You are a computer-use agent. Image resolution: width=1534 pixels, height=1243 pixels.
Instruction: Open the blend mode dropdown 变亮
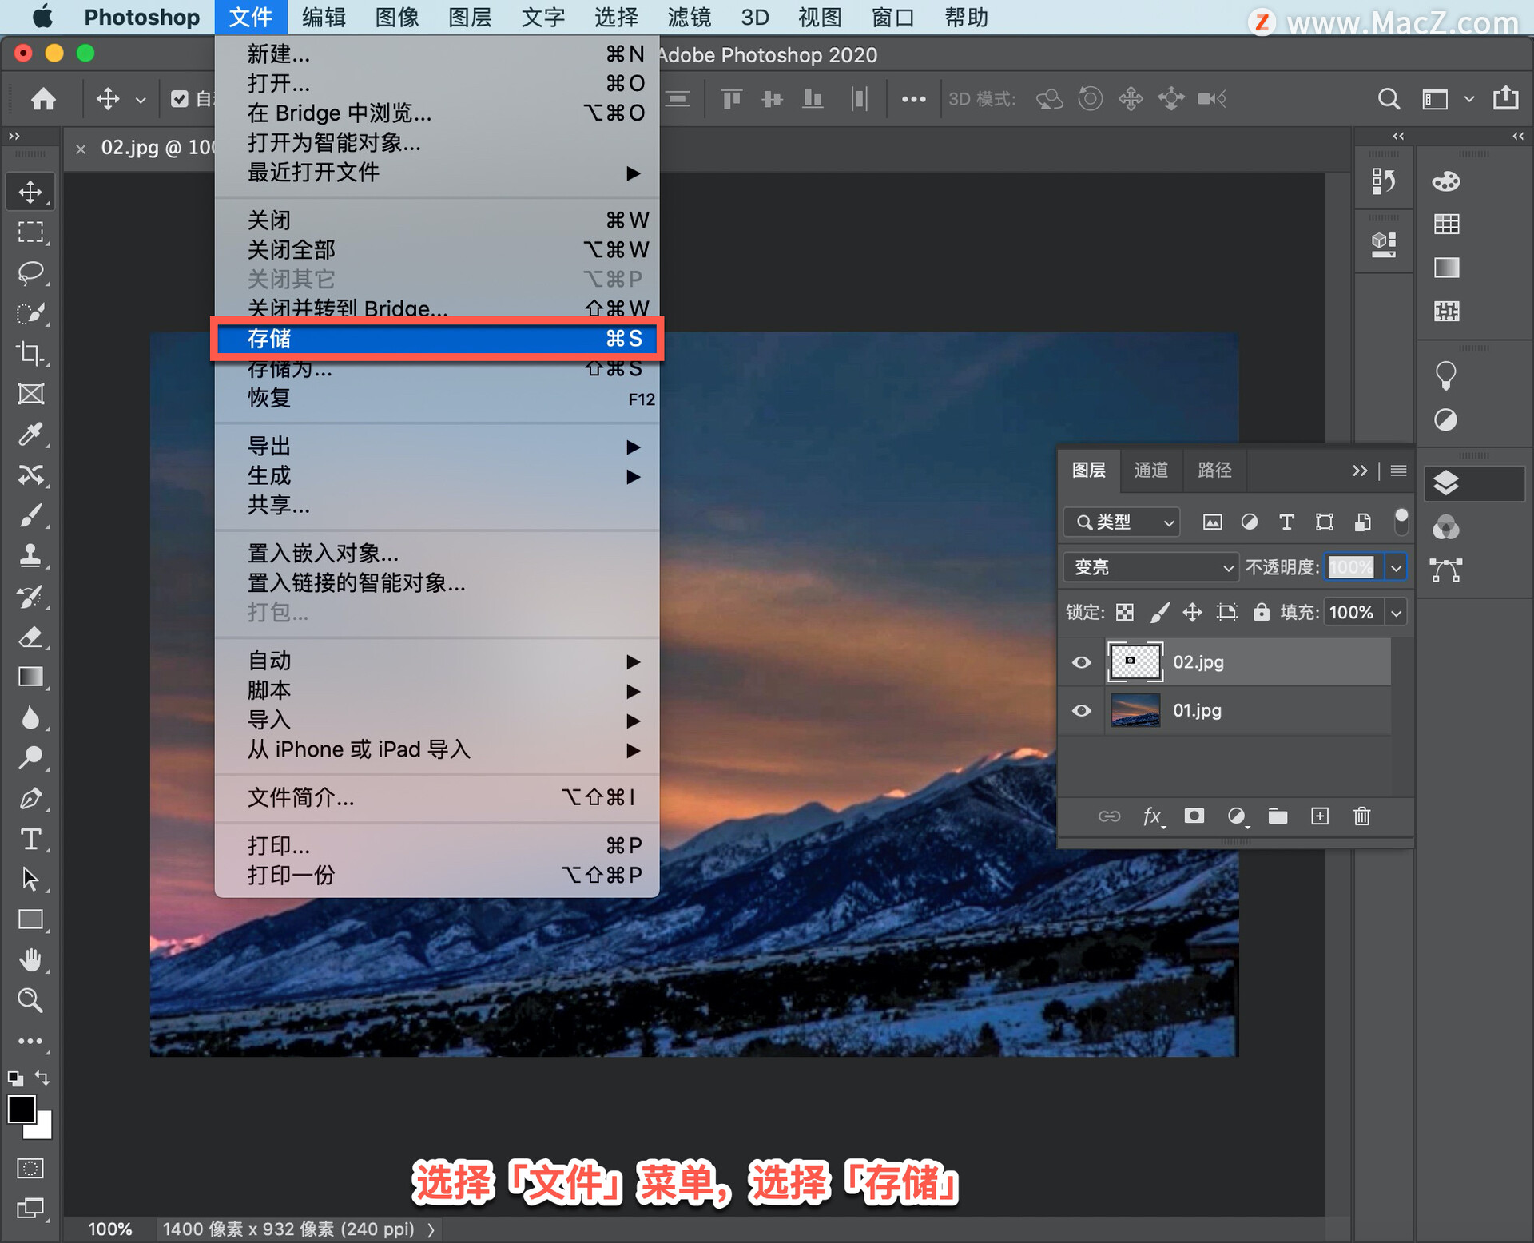tap(1150, 567)
